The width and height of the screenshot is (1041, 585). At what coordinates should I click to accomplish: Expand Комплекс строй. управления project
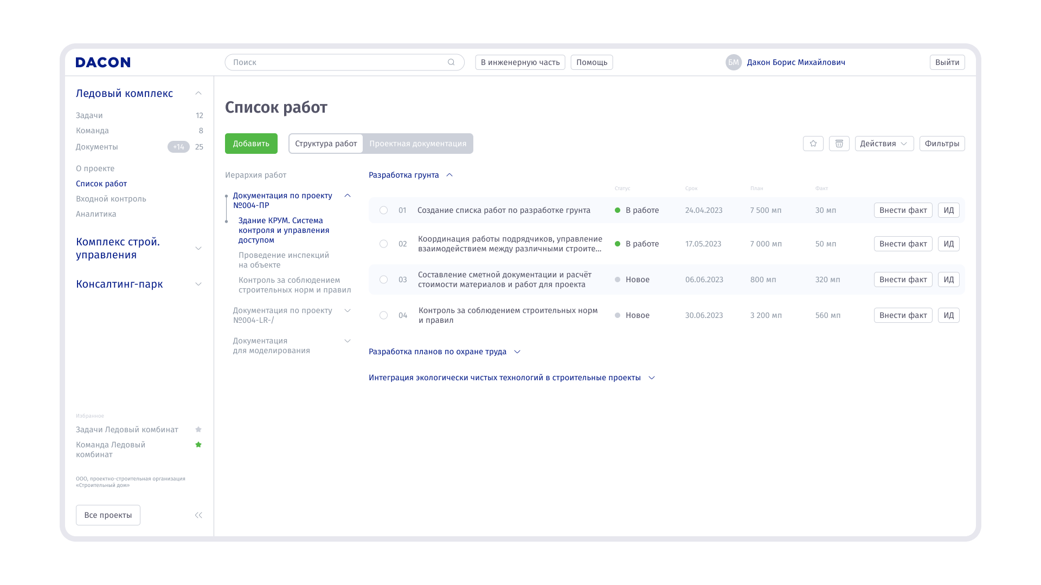[198, 248]
